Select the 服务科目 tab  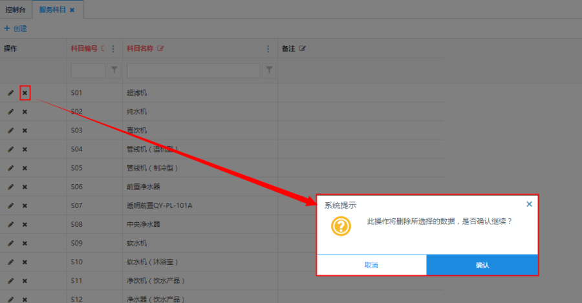tap(52, 10)
